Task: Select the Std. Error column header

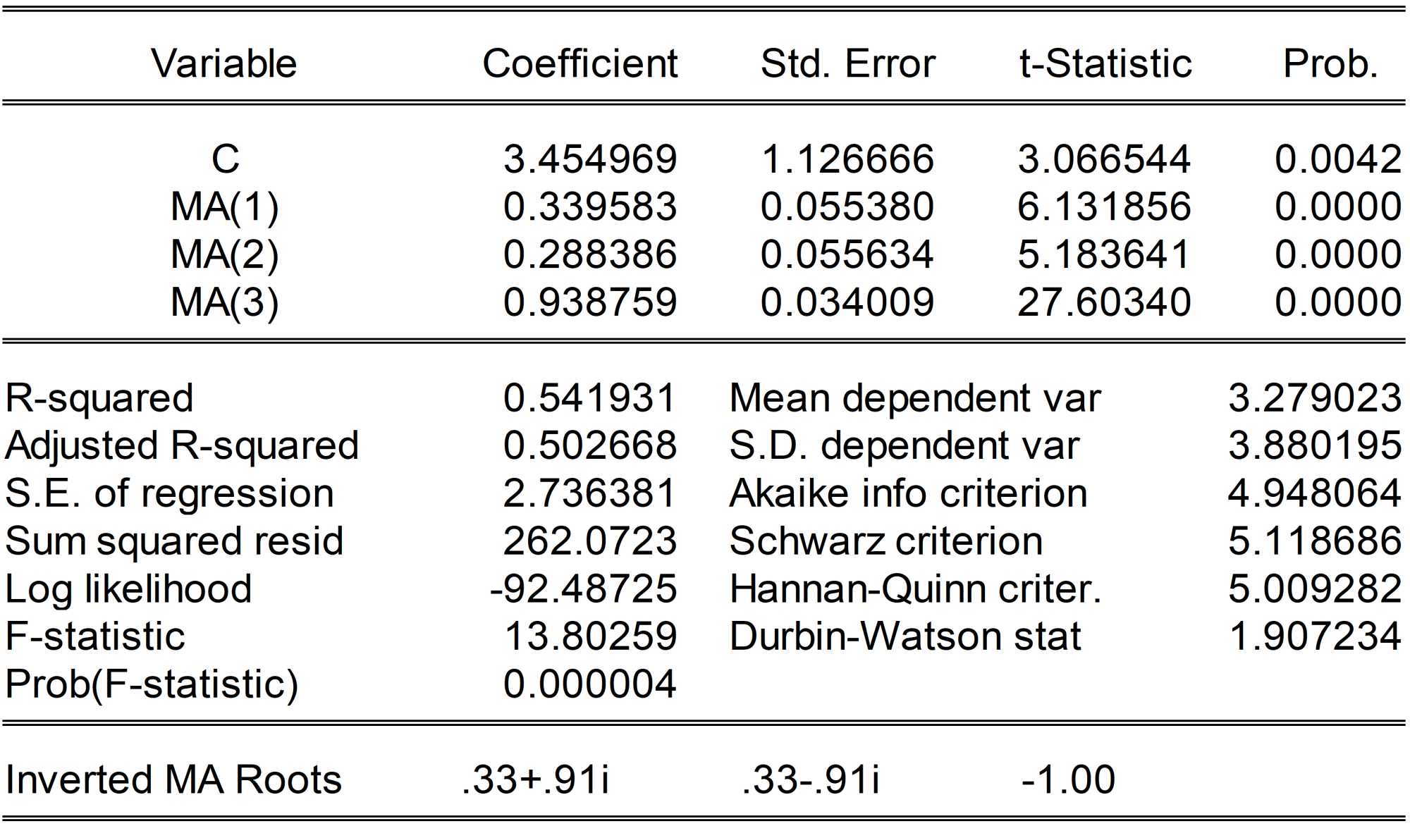Action: [847, 63]
